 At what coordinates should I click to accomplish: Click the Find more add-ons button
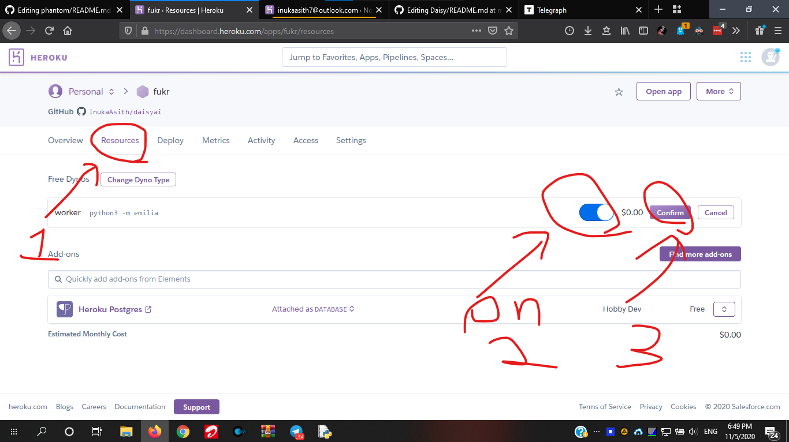pos(700,254)
